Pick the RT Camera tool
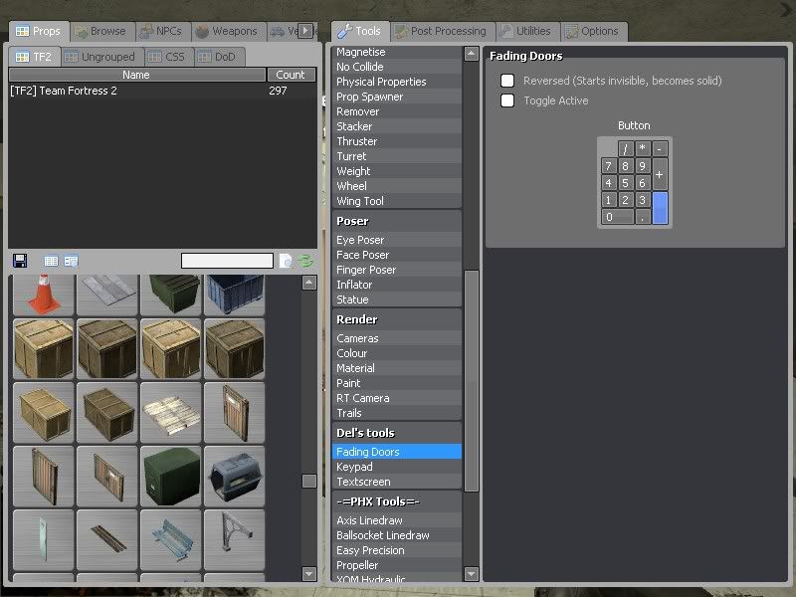Screen dimensions: 796x597 (397, 398)
